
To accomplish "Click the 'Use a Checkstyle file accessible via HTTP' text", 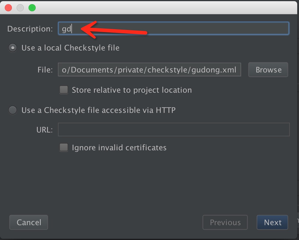I will tap(98, 110).
